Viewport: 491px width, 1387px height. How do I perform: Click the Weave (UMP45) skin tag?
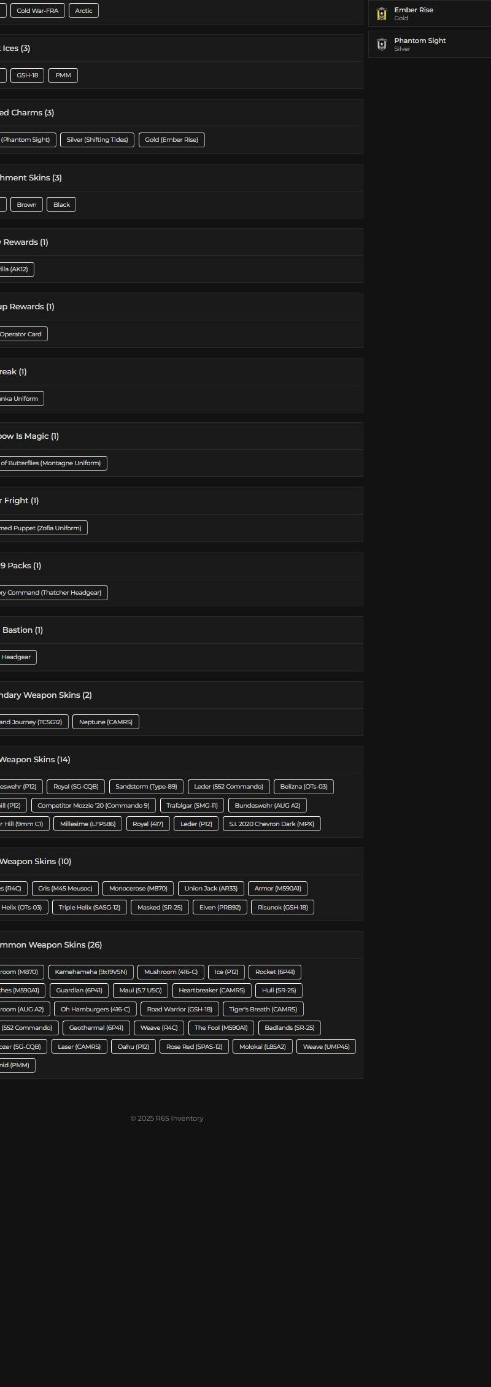click(x=327, y=1046)
